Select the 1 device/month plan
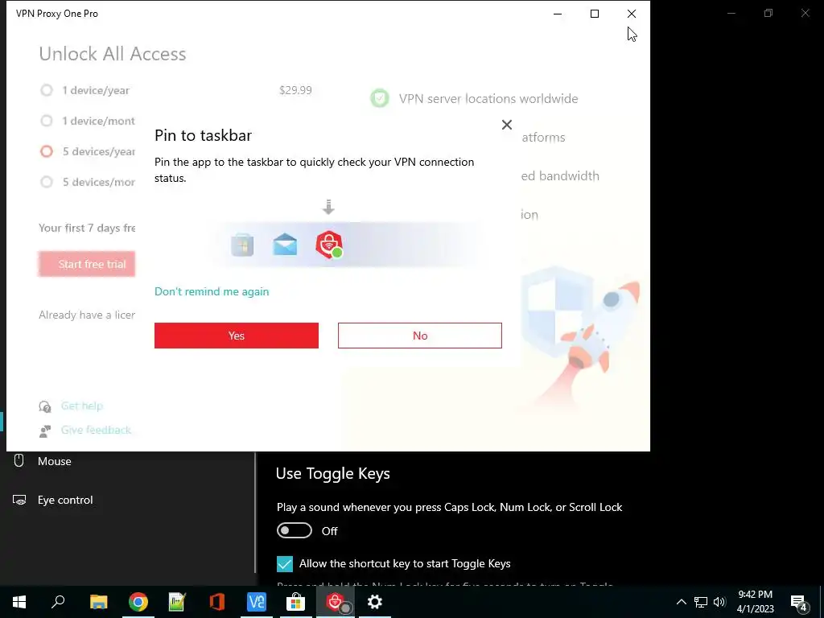This screenshot has height=618, width=824. (x=46, y=121)
